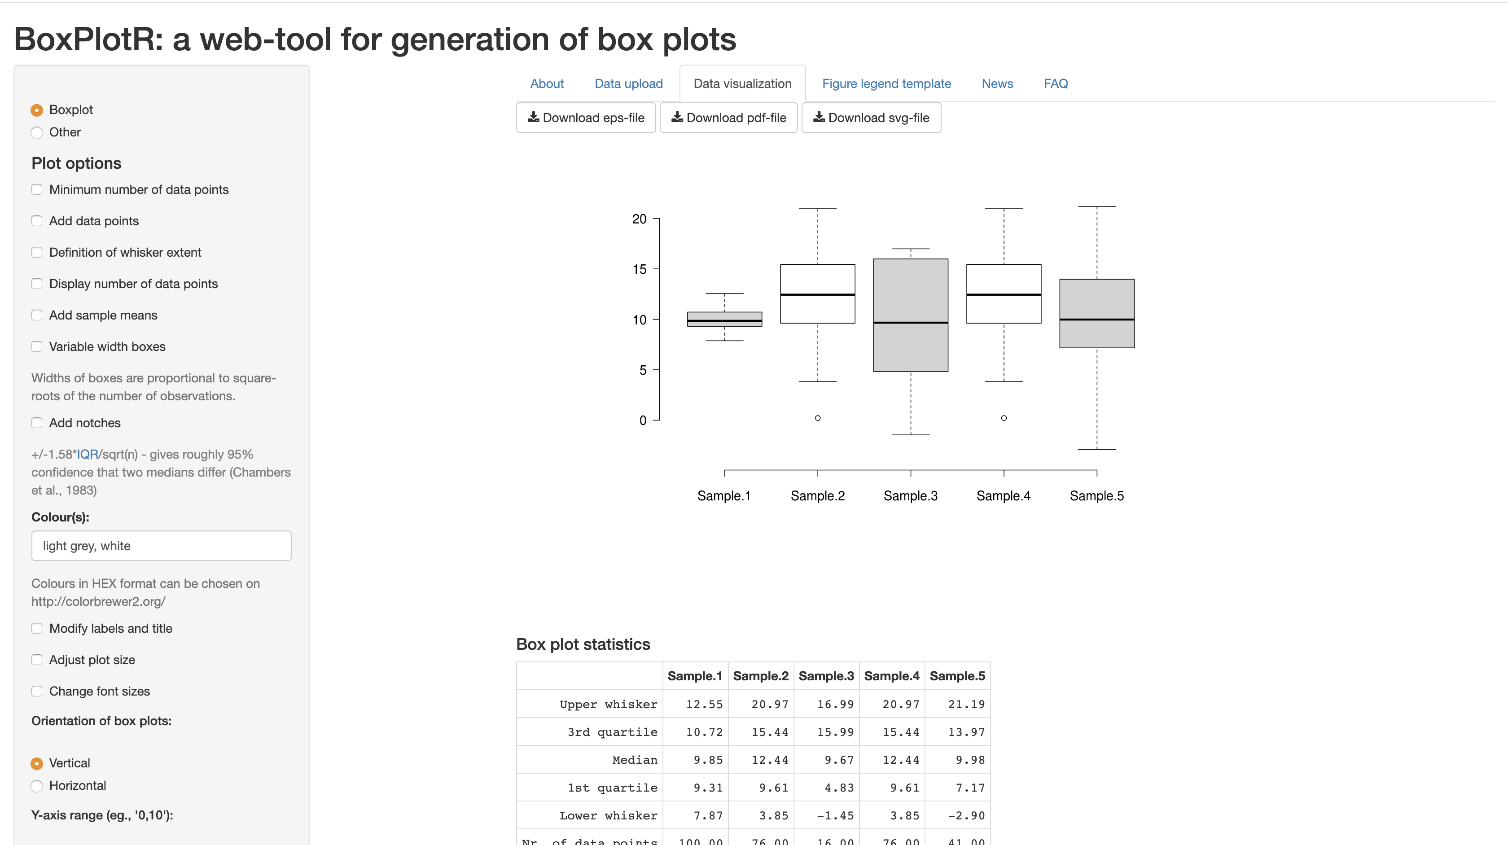Enable Variable width boxes option
1508x845 pixels.
pyautogui.click(x=37, y=346)
